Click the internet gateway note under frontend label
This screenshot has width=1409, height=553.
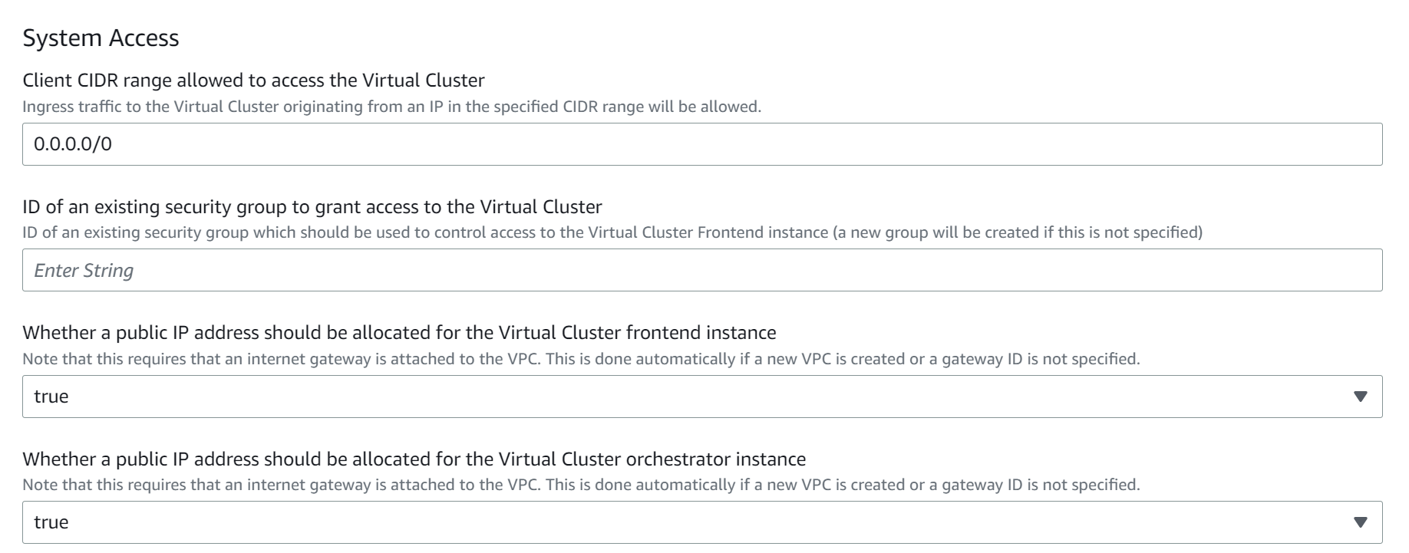581,359
